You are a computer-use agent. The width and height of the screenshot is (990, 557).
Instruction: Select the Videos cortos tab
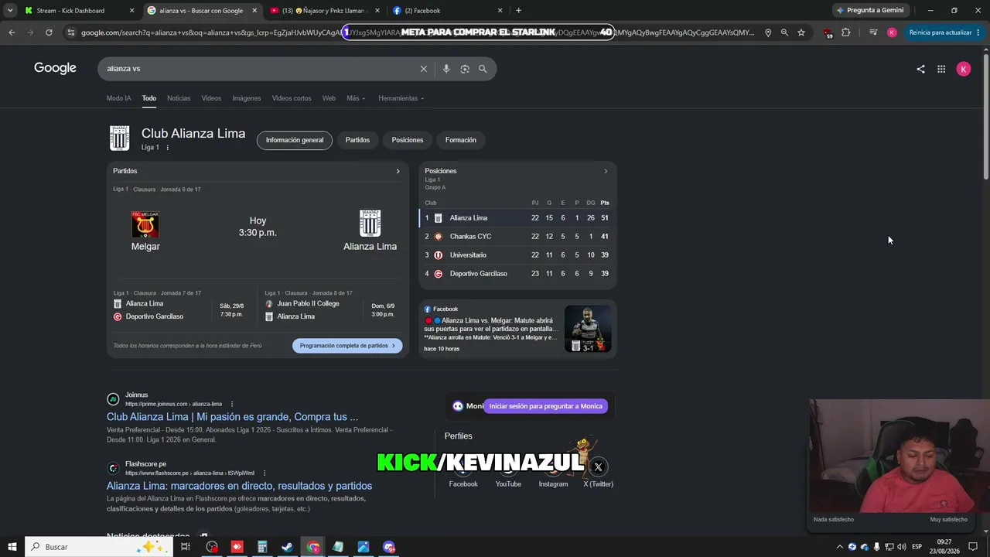pyautogui.click(x=292, y=98)
